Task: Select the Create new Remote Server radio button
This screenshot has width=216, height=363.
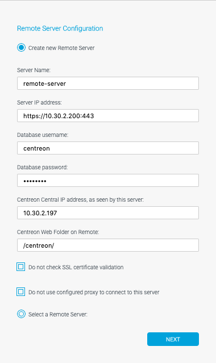Action: [21, 48]
